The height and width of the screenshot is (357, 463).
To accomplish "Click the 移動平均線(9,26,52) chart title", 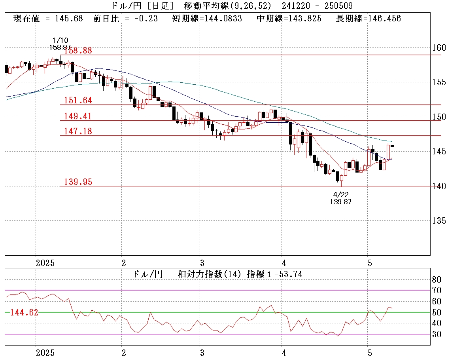I will (x=228, y=6).
